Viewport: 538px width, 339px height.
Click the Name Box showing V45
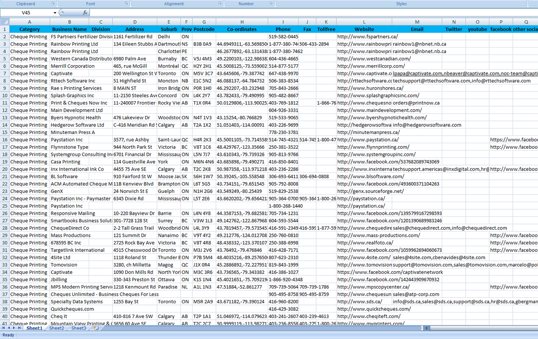pyautogui.click(x=26, y=13)
